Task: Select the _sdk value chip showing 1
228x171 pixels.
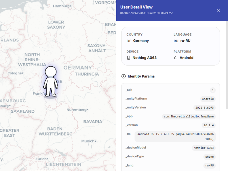Action: point(213,90)
